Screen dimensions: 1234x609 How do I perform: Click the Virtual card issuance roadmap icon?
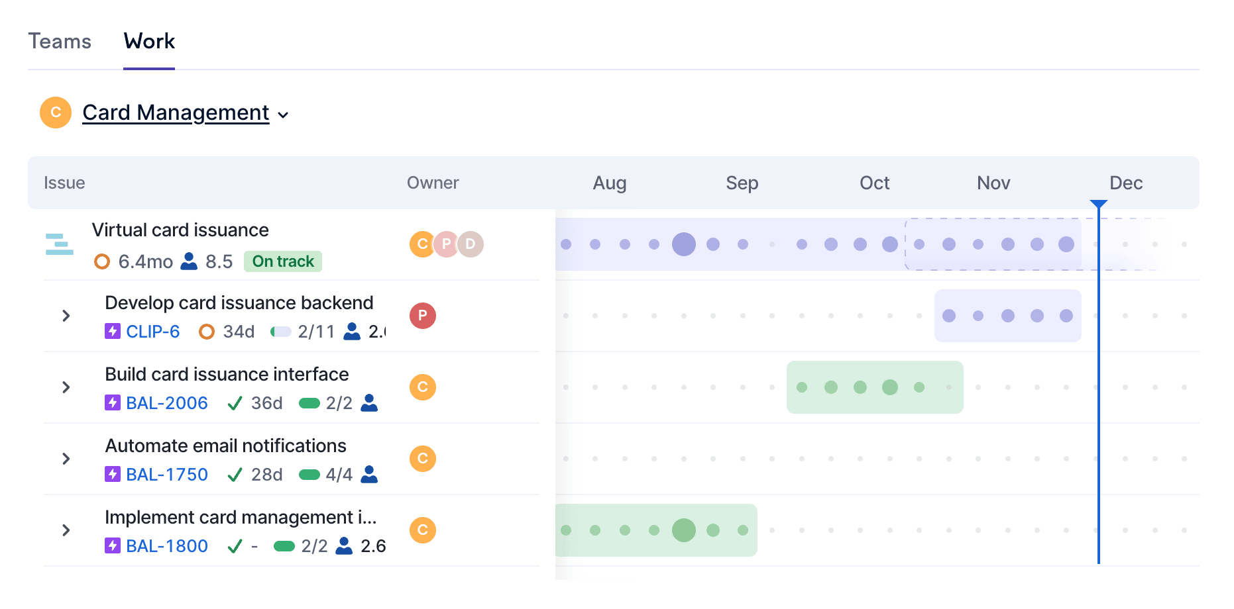pyautogui.click(x=59, y=244)
